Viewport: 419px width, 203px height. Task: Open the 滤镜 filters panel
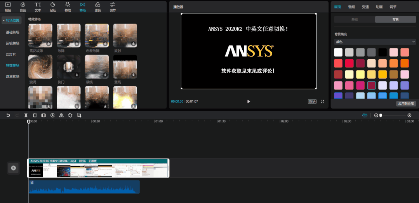[97, 7]
